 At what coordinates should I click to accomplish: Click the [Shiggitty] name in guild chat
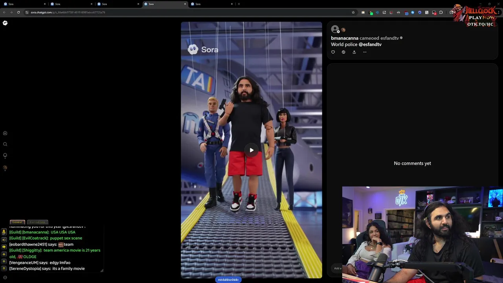pyautogui.click(x=32, y=250)
